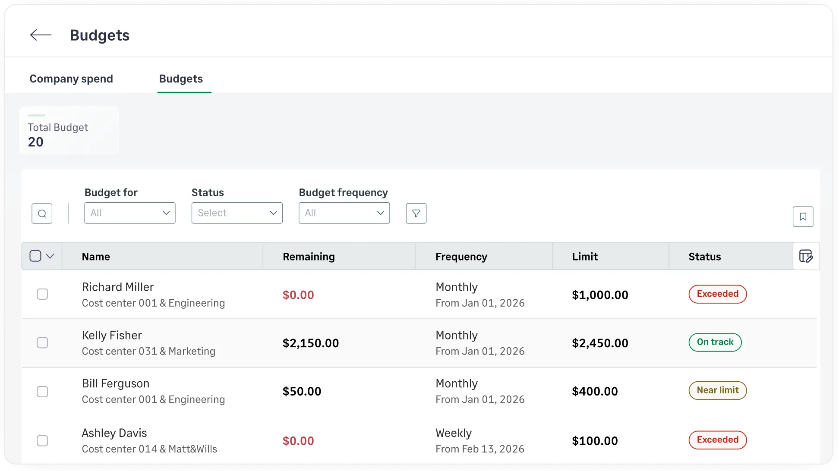Check the Kelly Fisher row checkbox

[x=42, y=342]
